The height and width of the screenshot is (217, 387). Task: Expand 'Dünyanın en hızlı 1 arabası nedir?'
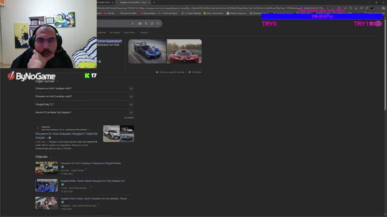coord(85,88)
